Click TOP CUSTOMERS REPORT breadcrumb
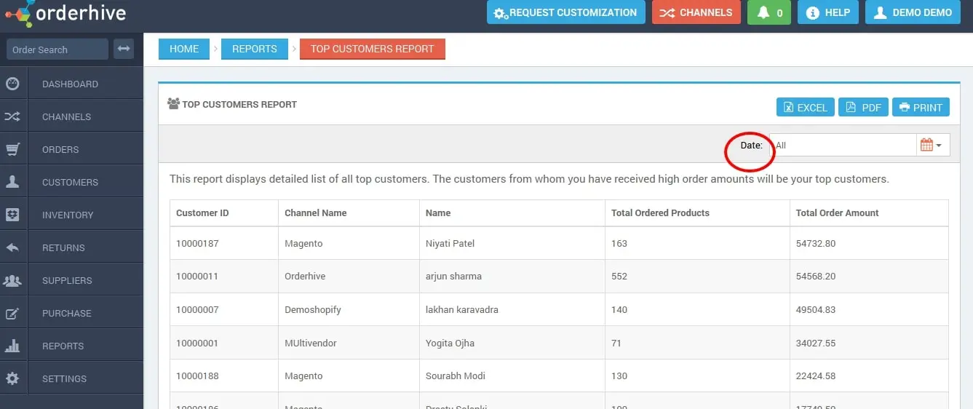The width and height of the screenshot is (973, 409). pos(373,49)
